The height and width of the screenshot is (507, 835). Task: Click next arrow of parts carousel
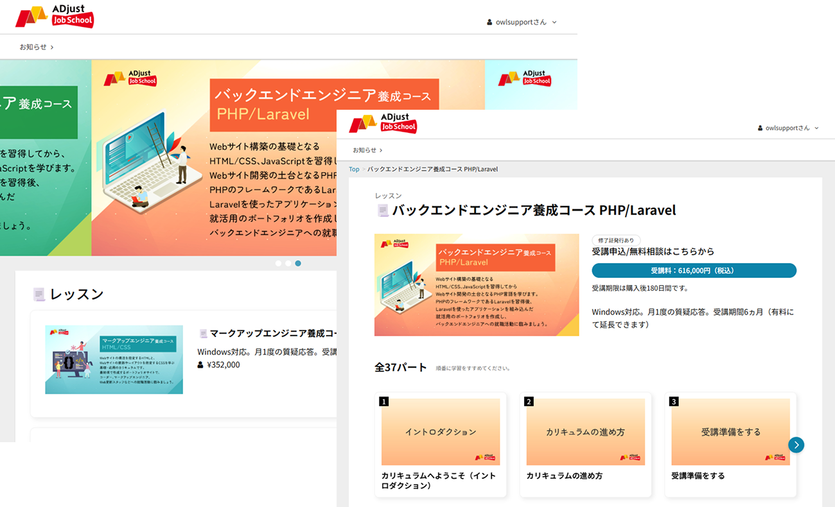point(796,445)
